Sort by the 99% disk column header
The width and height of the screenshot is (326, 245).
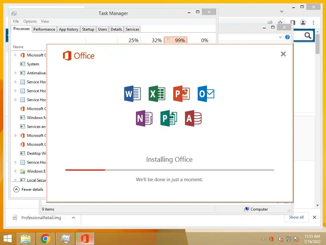tap(176, 40)
